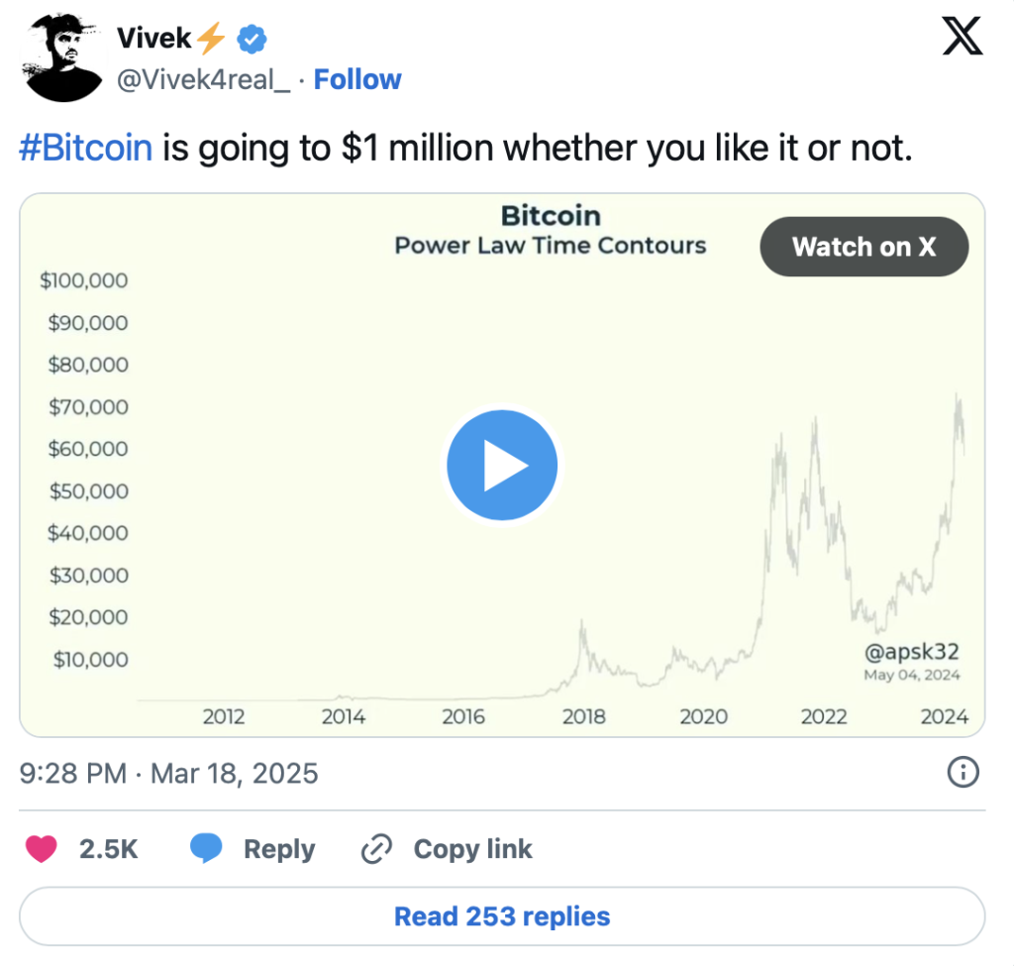Open the Vivek display name link
Viewport: 1014px width, 966px height.
pos(153,39)
